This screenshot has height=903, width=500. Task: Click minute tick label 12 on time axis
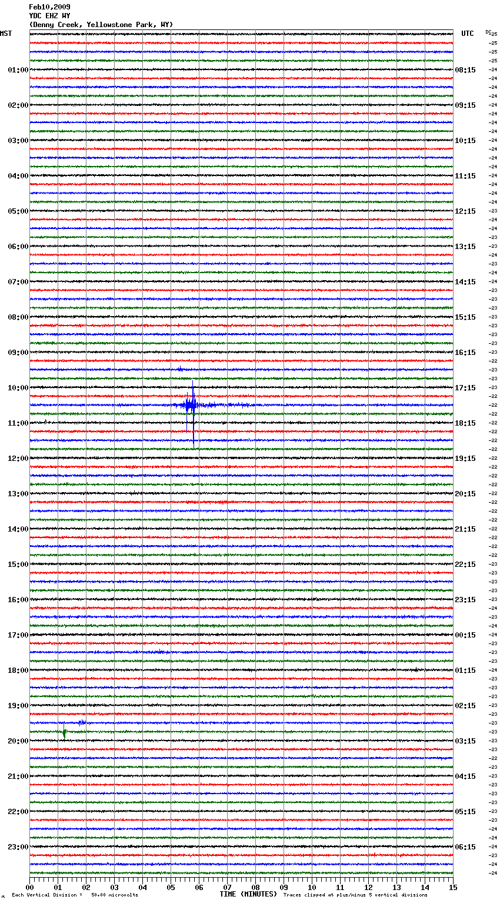(x=368, y=887)
